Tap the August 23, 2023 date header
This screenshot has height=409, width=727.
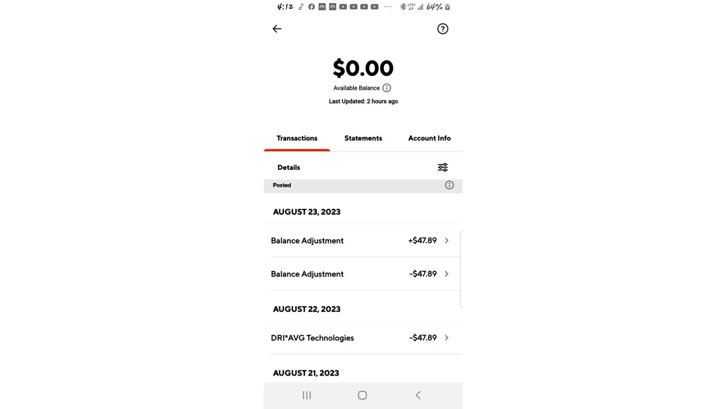click(x=307, y=212)
